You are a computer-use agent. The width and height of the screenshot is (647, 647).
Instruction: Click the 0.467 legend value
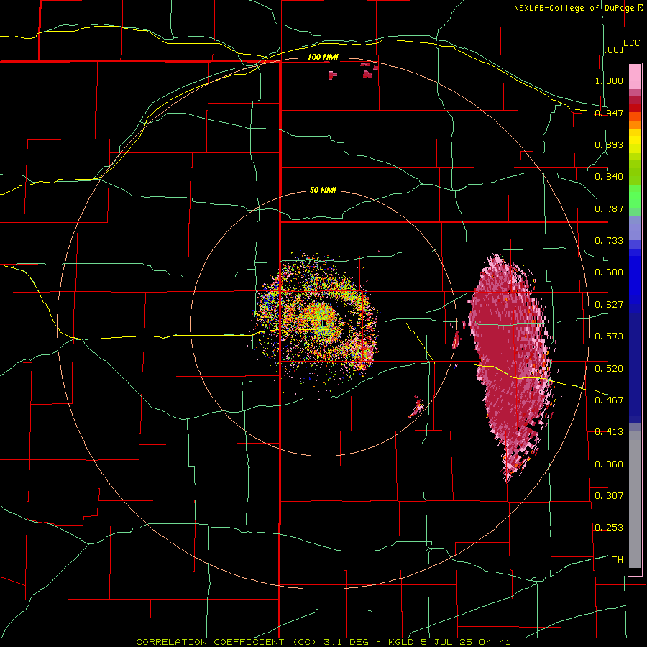[x=609, y=400]
